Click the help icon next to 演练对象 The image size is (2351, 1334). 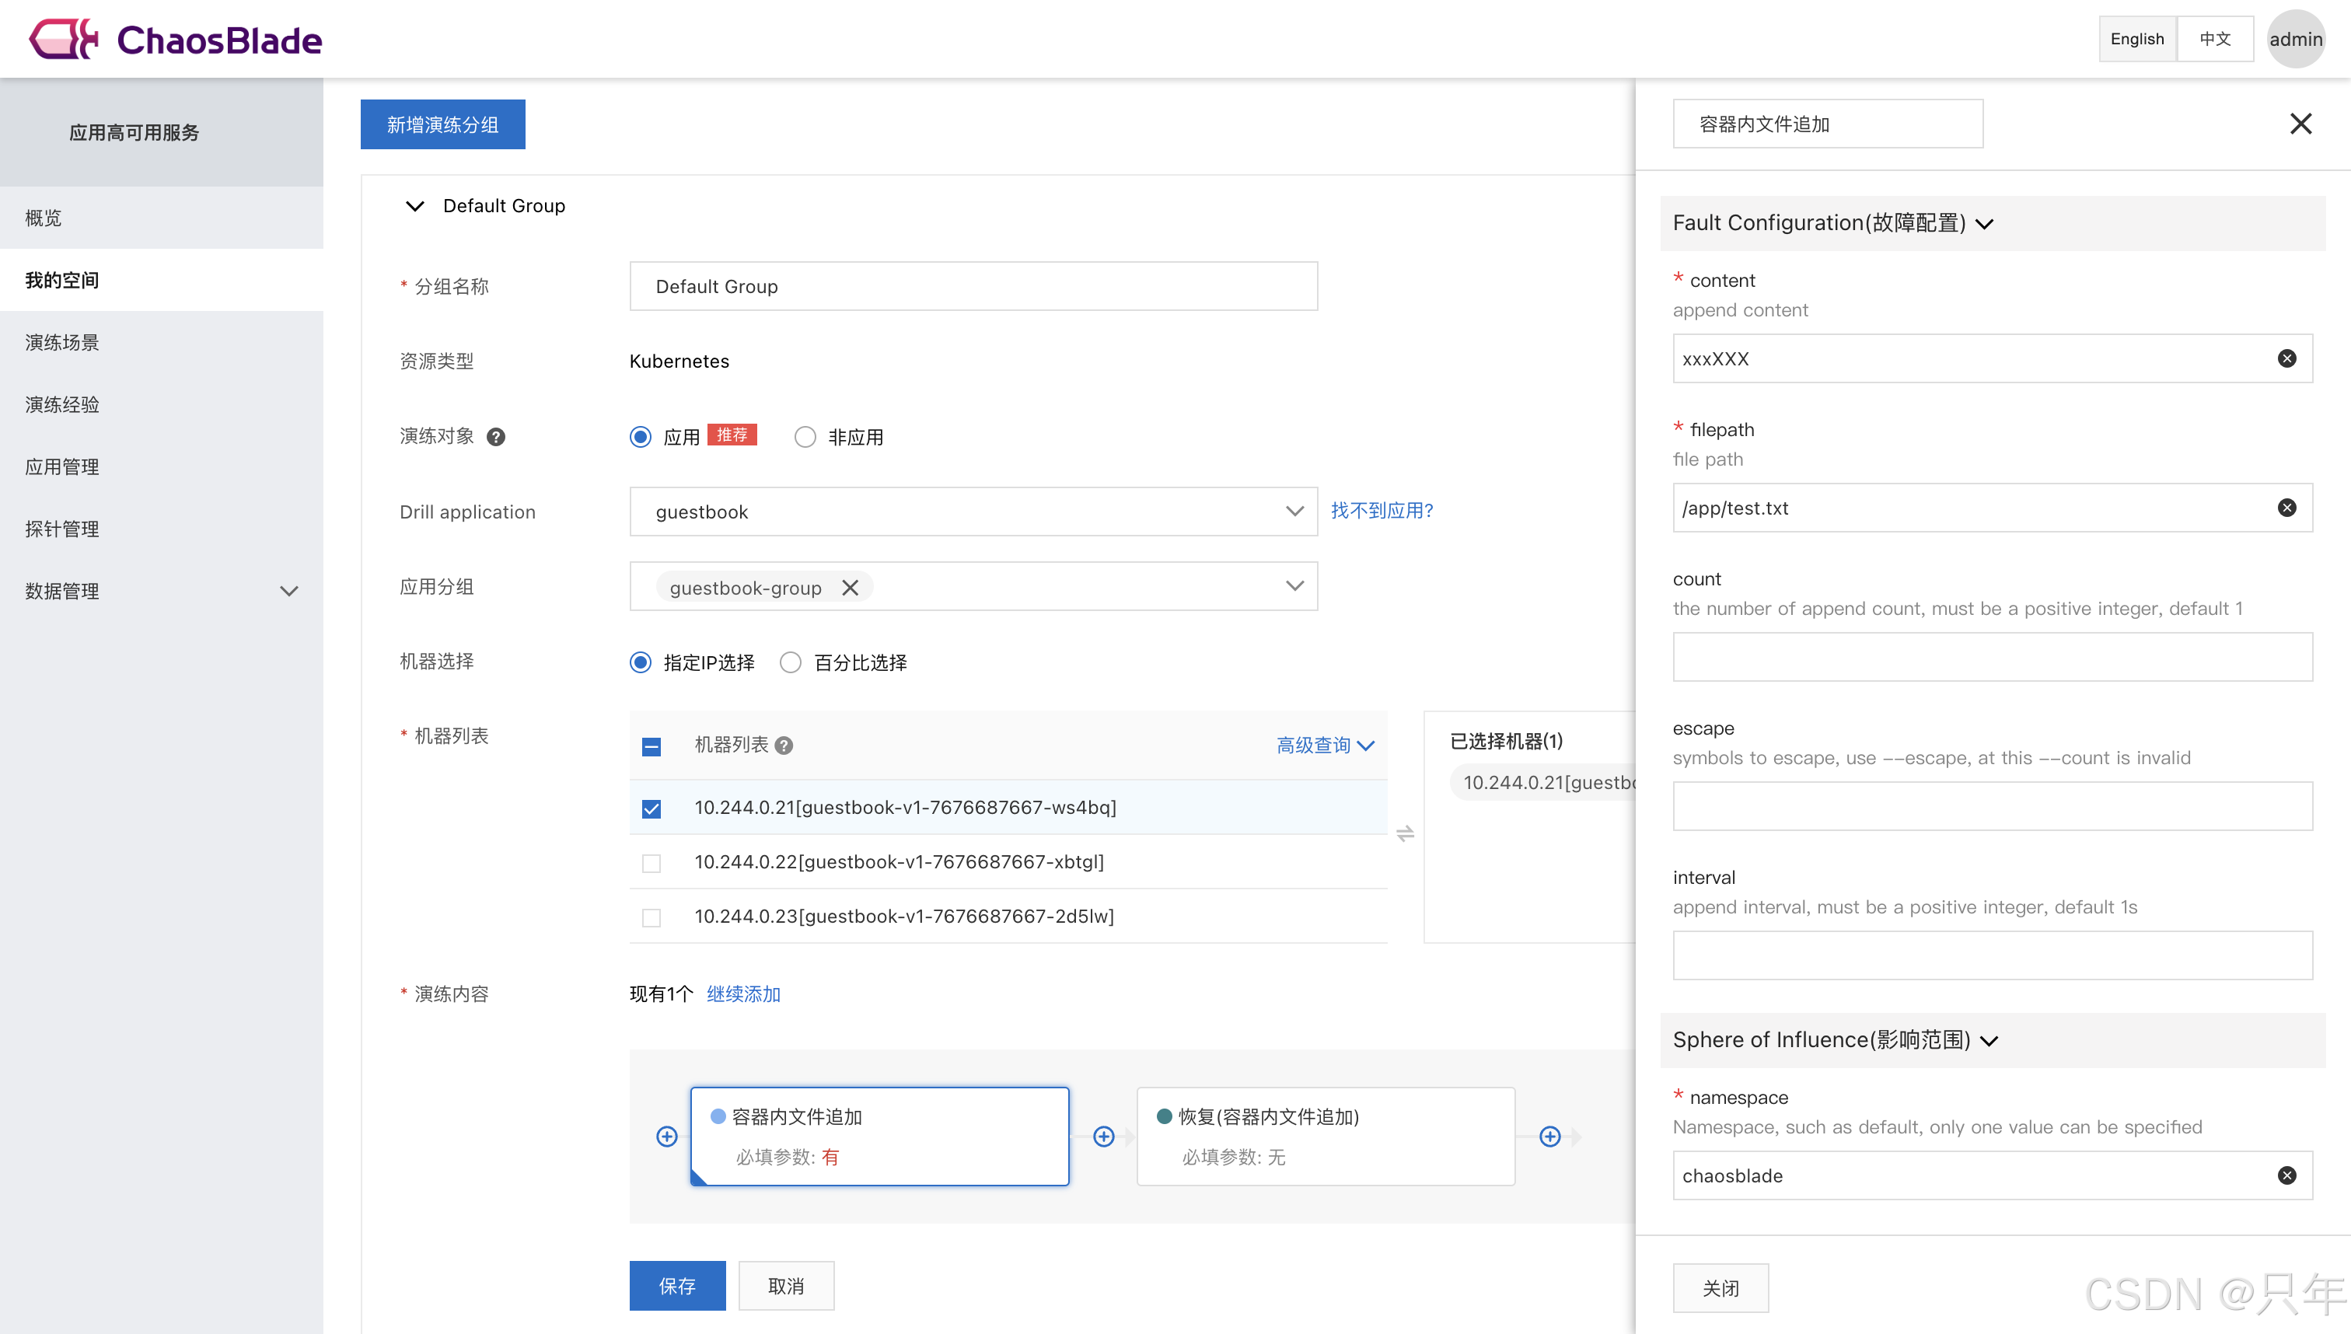pos(496,437)
